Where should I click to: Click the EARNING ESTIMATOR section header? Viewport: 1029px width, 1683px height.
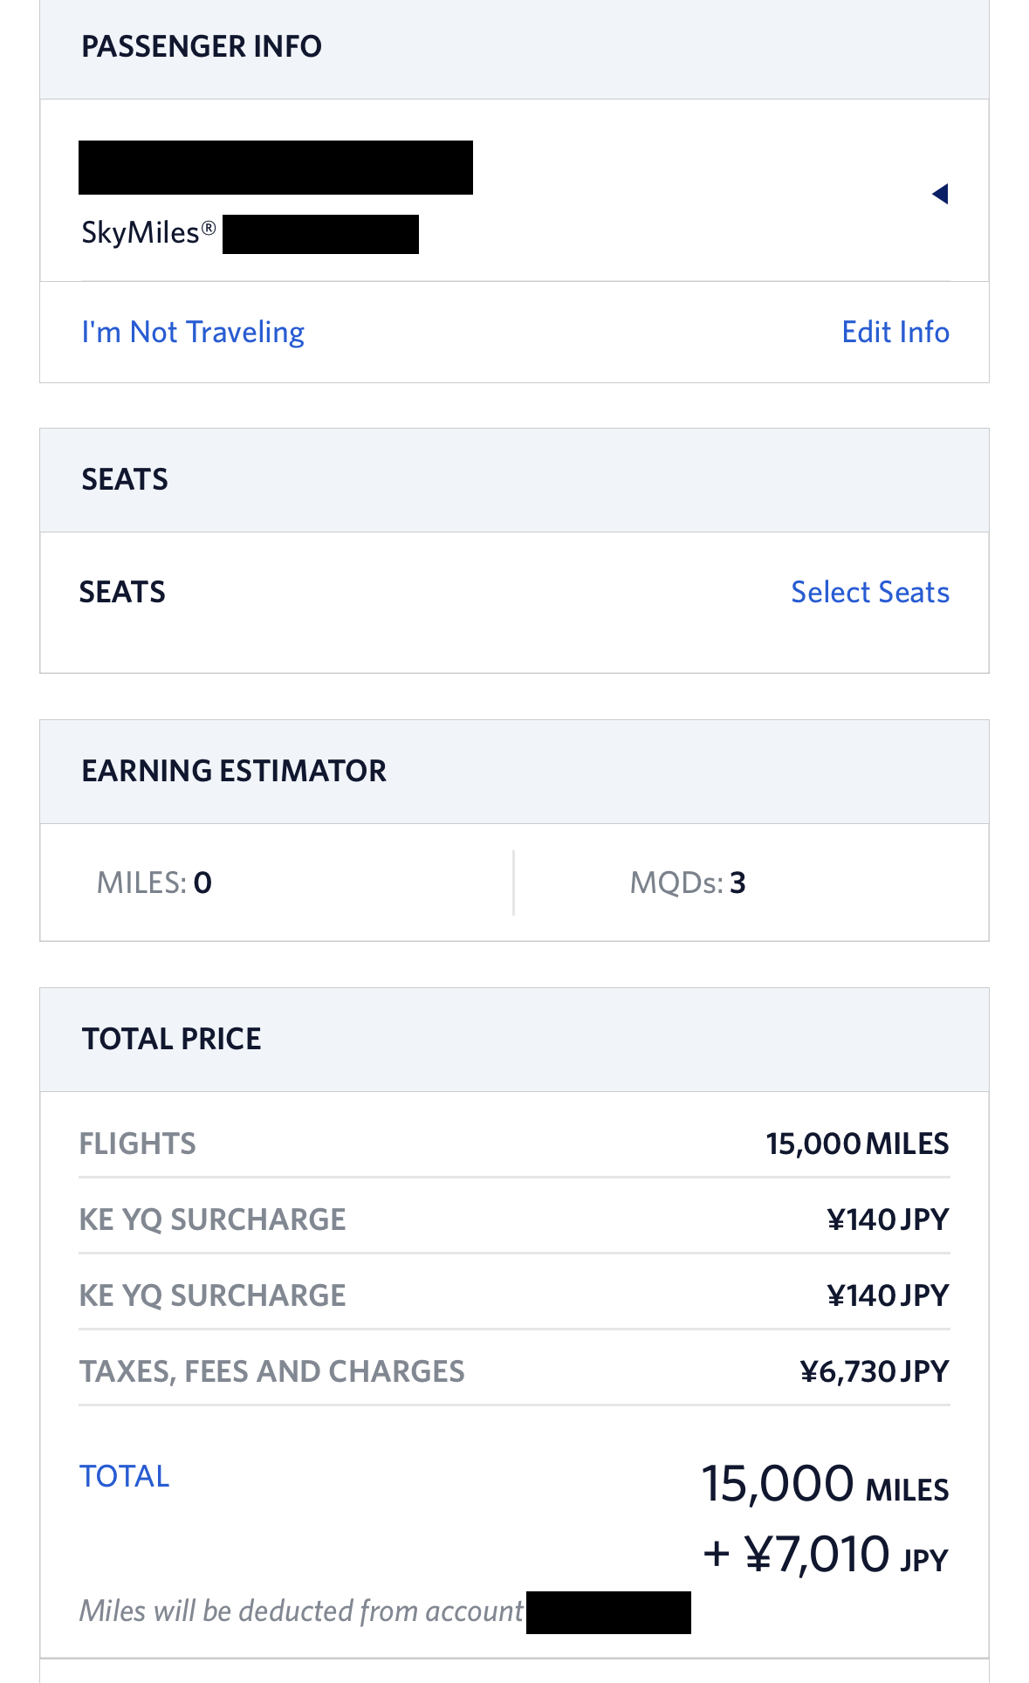[x=234, y=772]
